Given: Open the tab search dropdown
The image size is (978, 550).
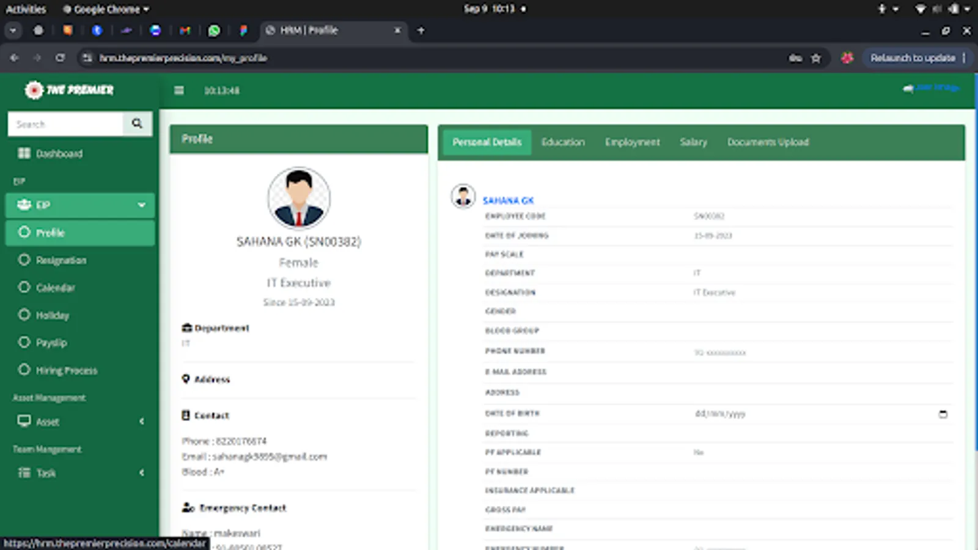Looking at the screenshot, I should (13, 30).
